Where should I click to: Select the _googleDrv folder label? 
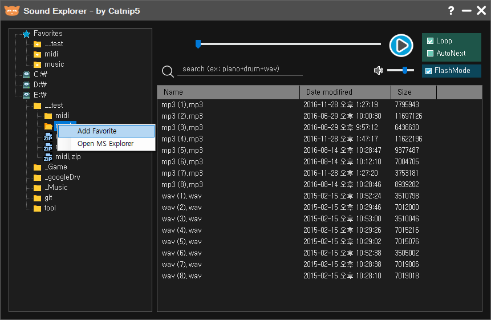click(x=62, y=177)
